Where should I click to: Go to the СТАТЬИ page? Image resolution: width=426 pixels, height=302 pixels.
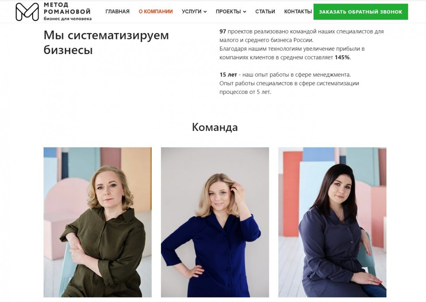pyautogui.click(x=265, y=11)
